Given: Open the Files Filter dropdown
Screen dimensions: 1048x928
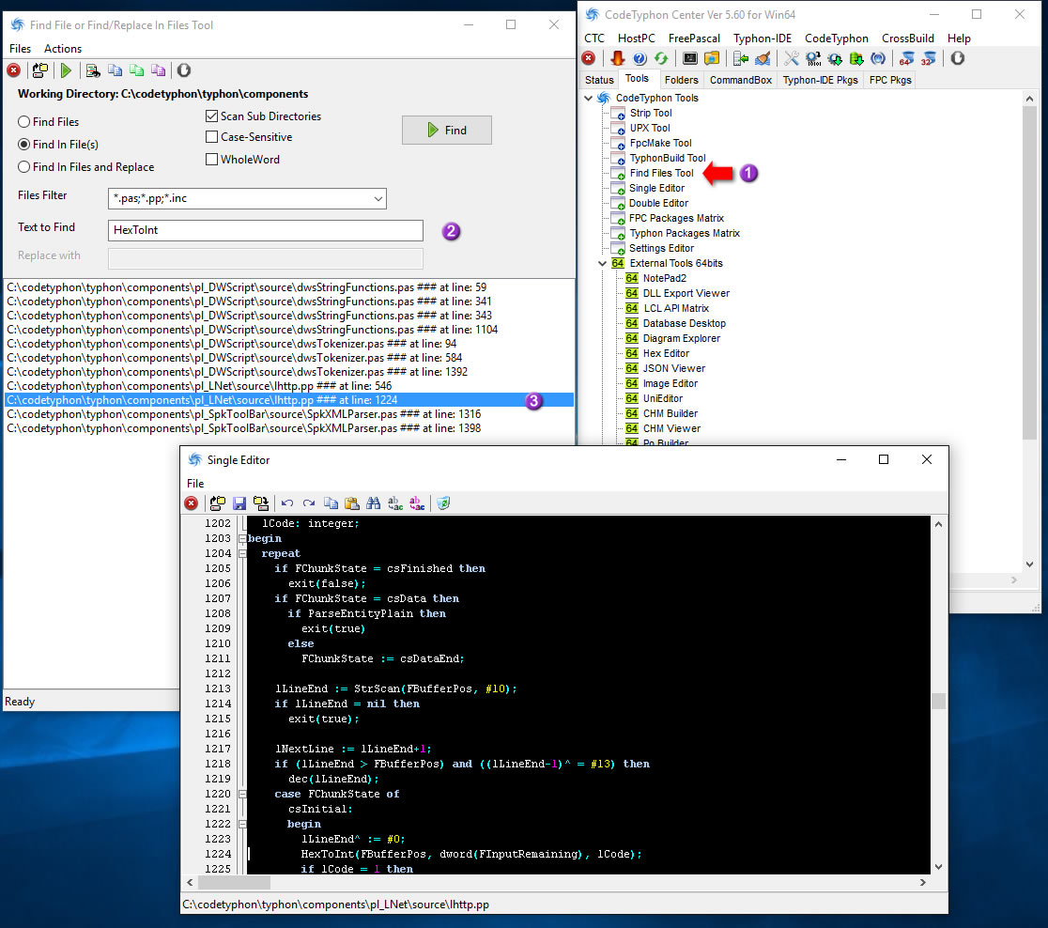Looking at the screenshot, I should (x=378, y=198).
